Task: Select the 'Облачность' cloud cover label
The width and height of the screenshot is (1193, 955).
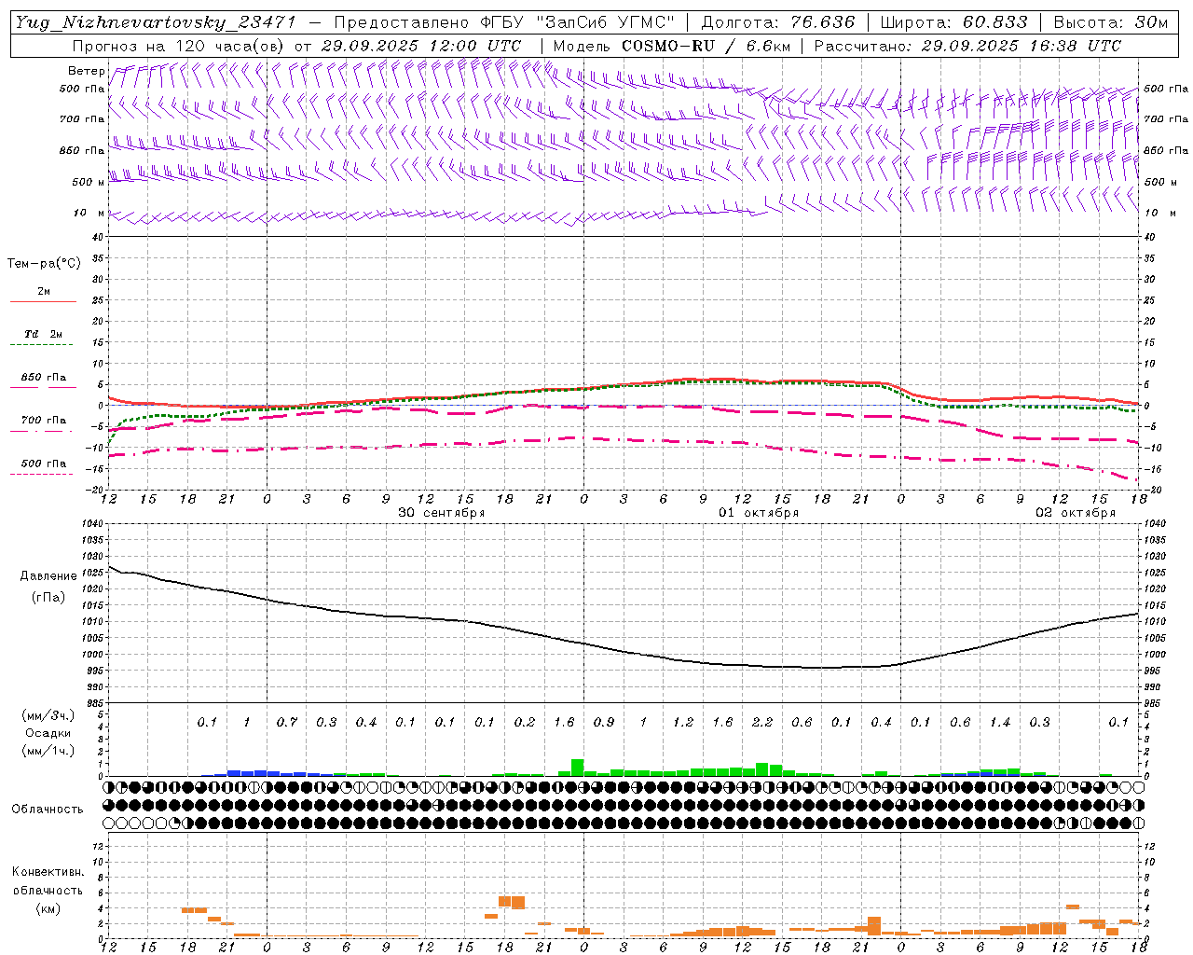Action: click(x=48, y=810)
